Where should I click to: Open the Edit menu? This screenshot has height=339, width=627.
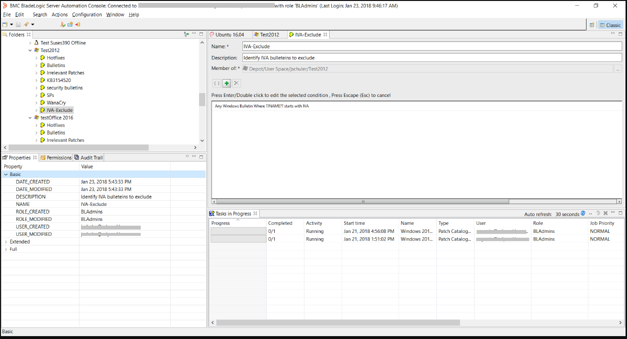[19, 14]
